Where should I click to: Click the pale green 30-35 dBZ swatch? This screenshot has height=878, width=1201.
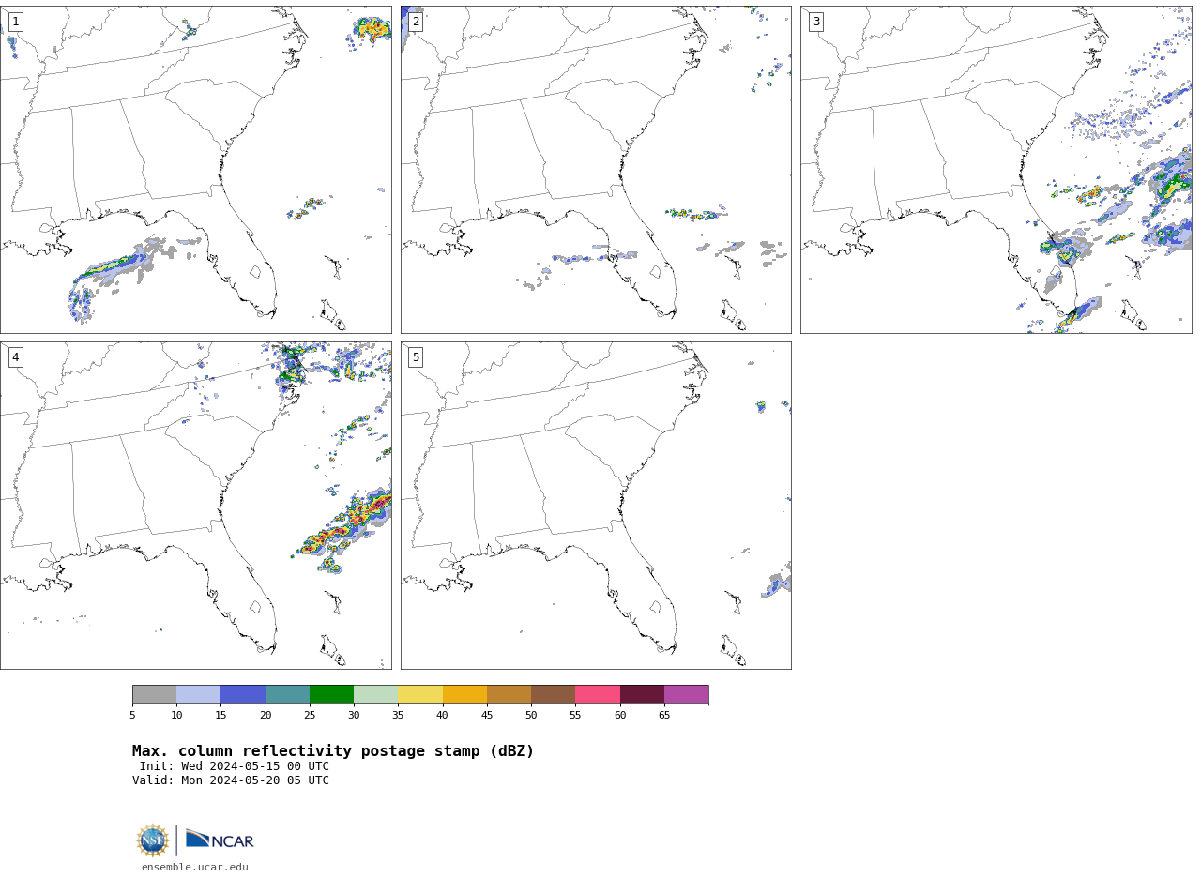tap(375, 694)
